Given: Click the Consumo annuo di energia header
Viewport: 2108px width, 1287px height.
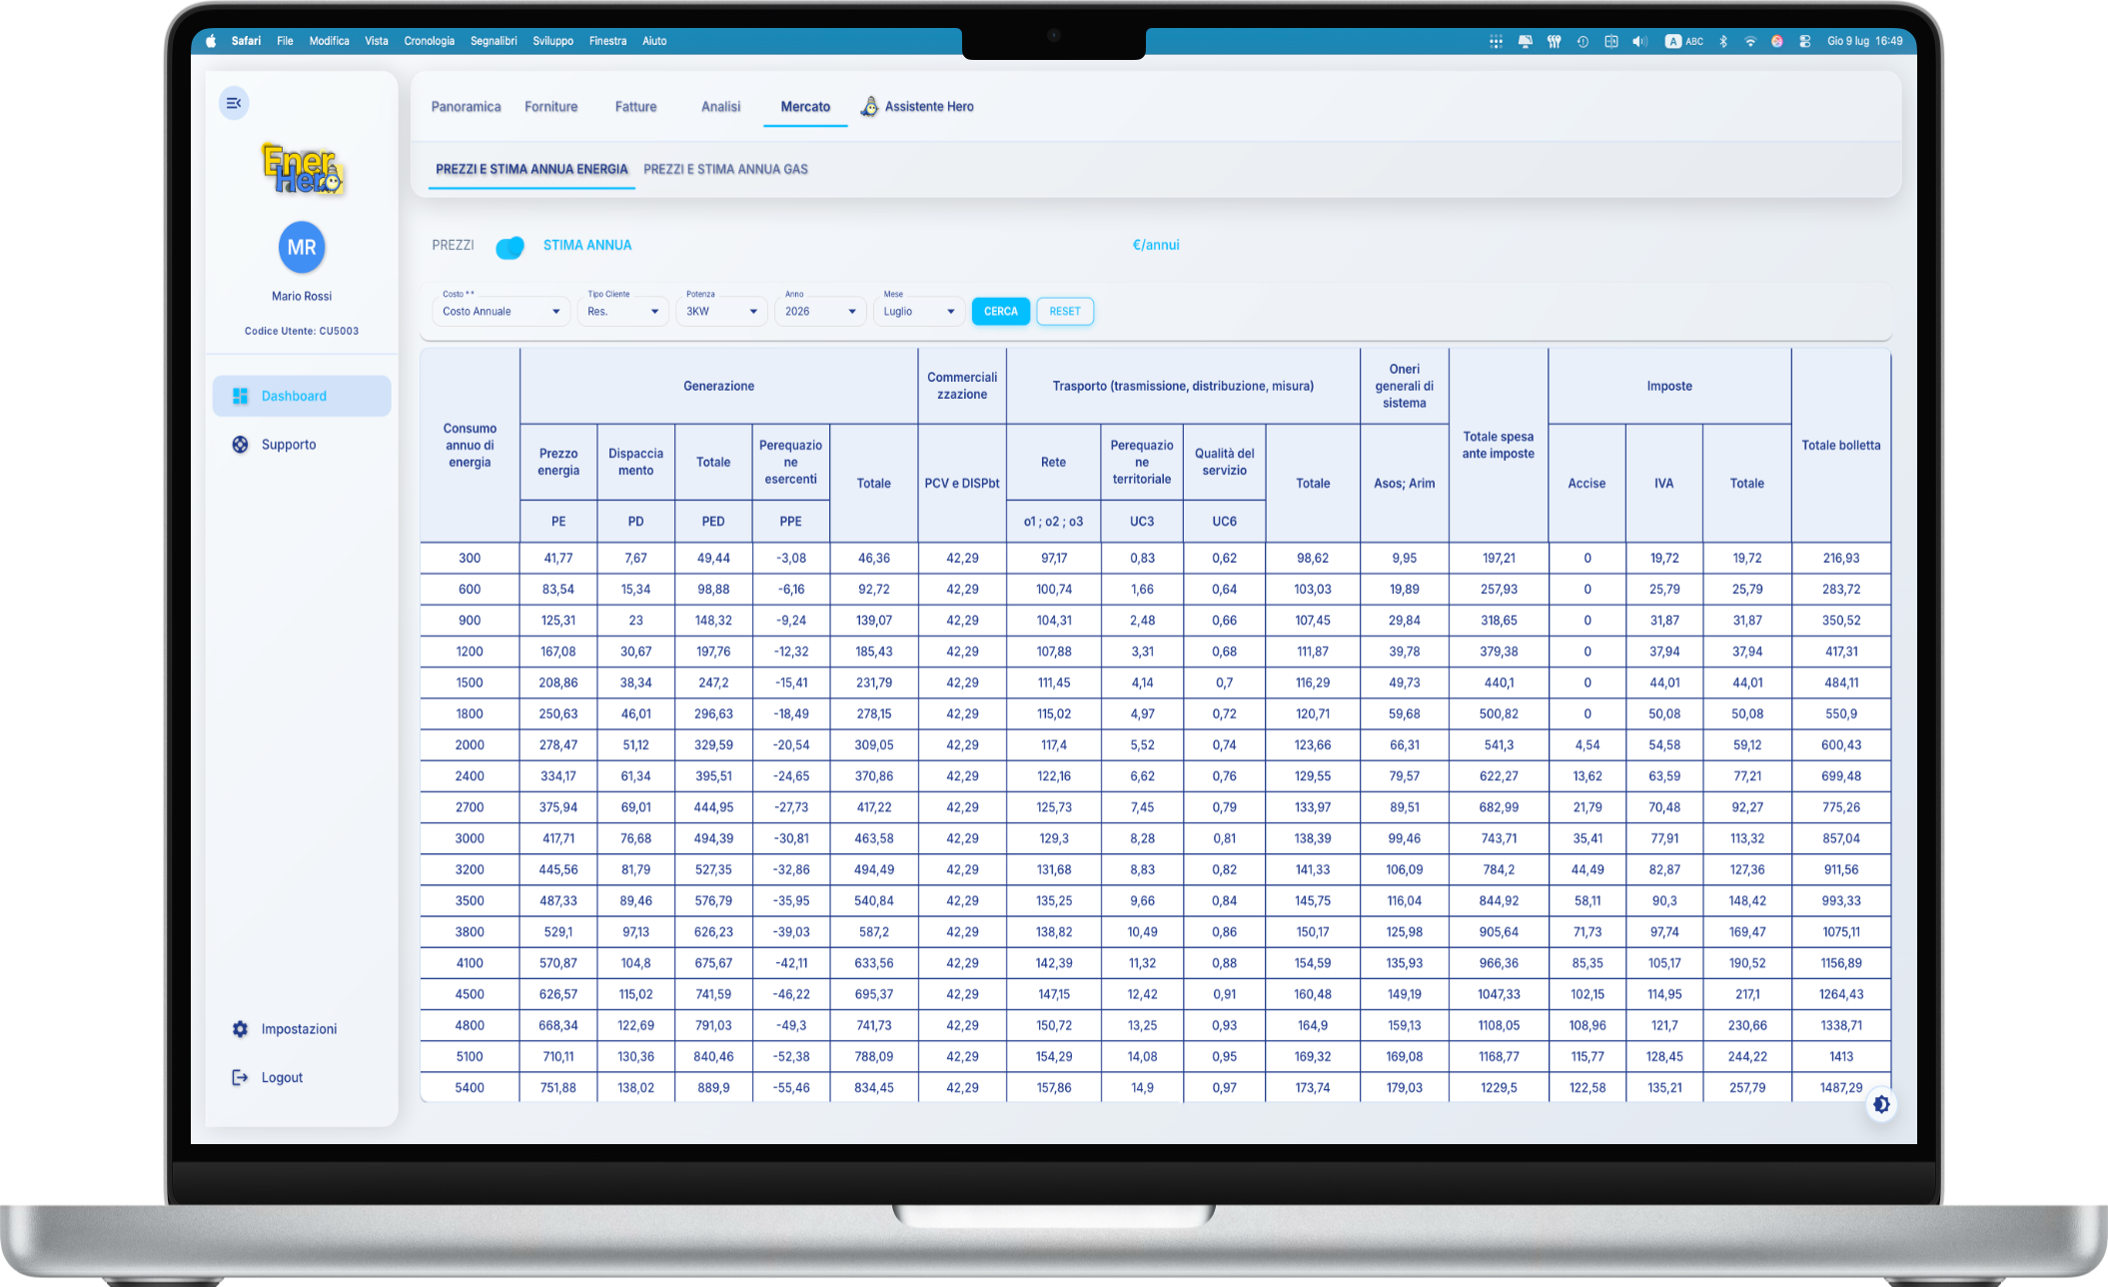Looking at the screenshot, I should 470,446.
